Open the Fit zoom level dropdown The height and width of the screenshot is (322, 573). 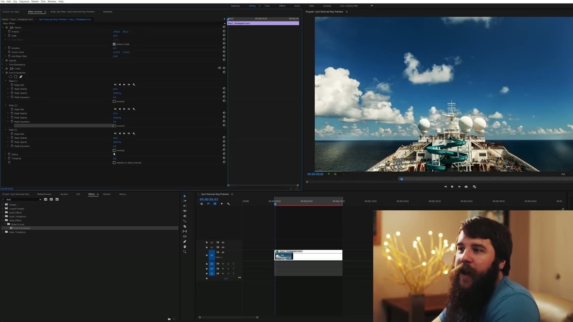click(339, 174)
